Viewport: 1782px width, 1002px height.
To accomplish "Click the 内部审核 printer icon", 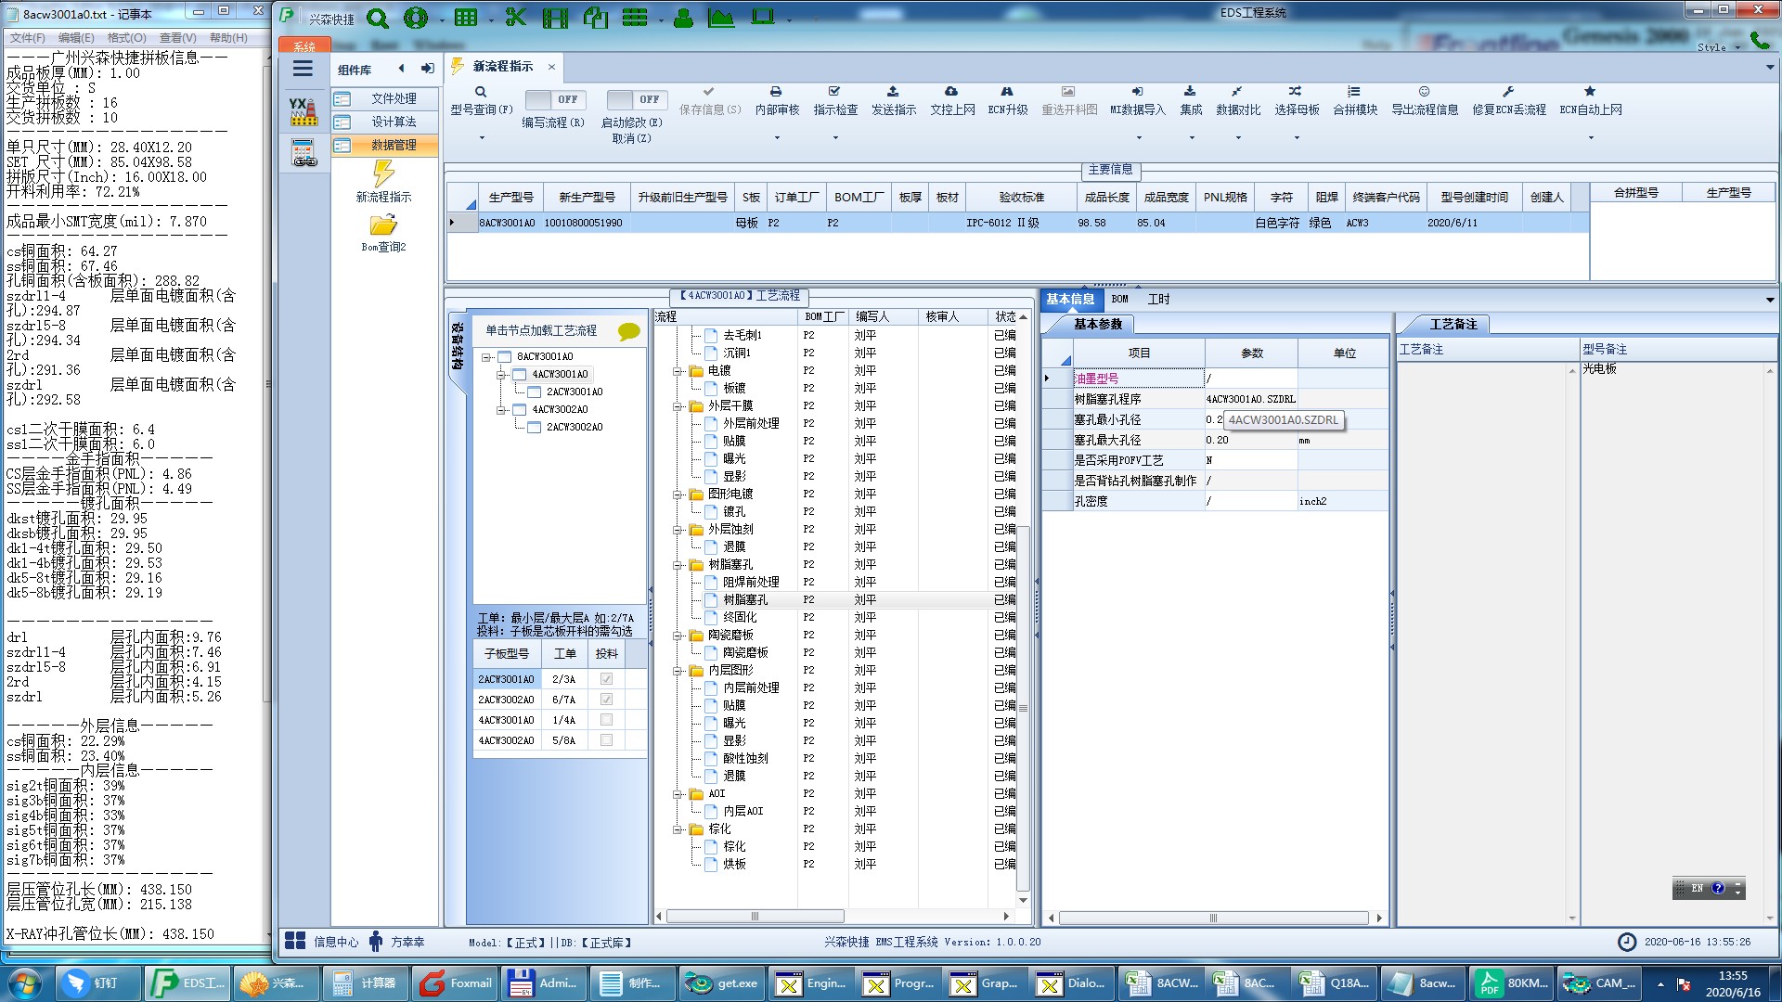I will tap(776, 92).
